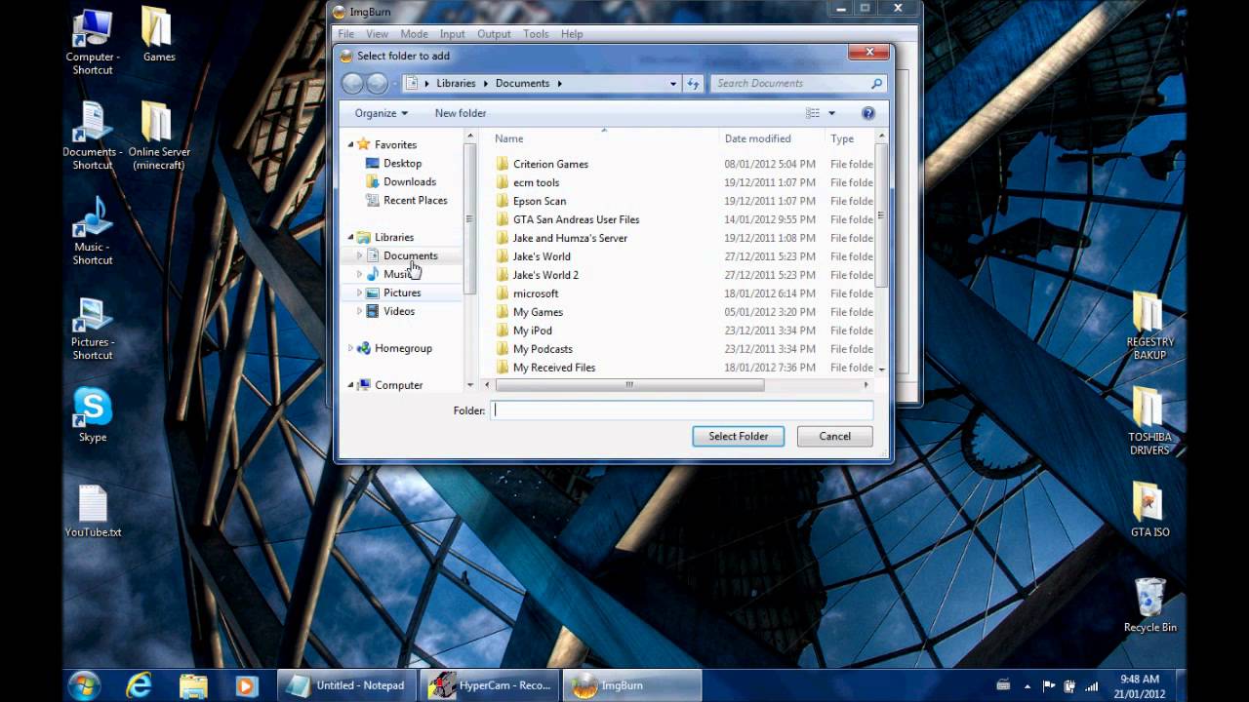This screenshot has width=1249, height=702.
Task: Open the Input menu in ImgBurn
Action: 453,34
